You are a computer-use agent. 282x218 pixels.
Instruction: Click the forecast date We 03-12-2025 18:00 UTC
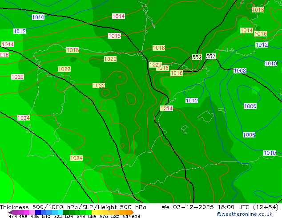[206, 207]
